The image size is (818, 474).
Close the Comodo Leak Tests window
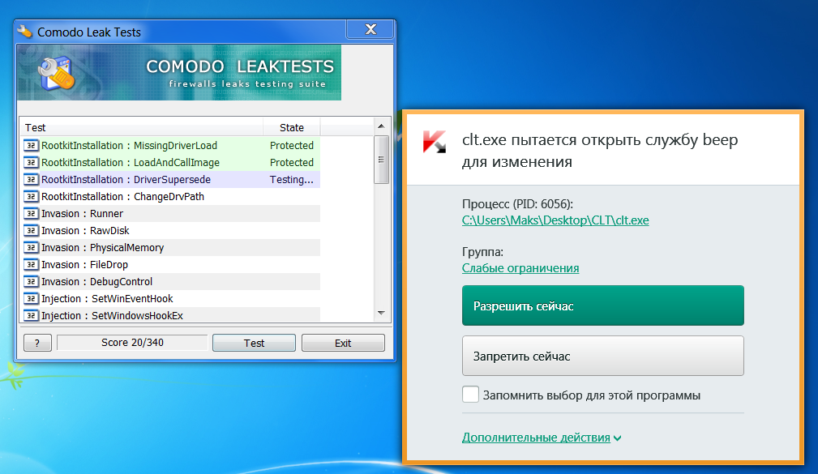[370, 30]
